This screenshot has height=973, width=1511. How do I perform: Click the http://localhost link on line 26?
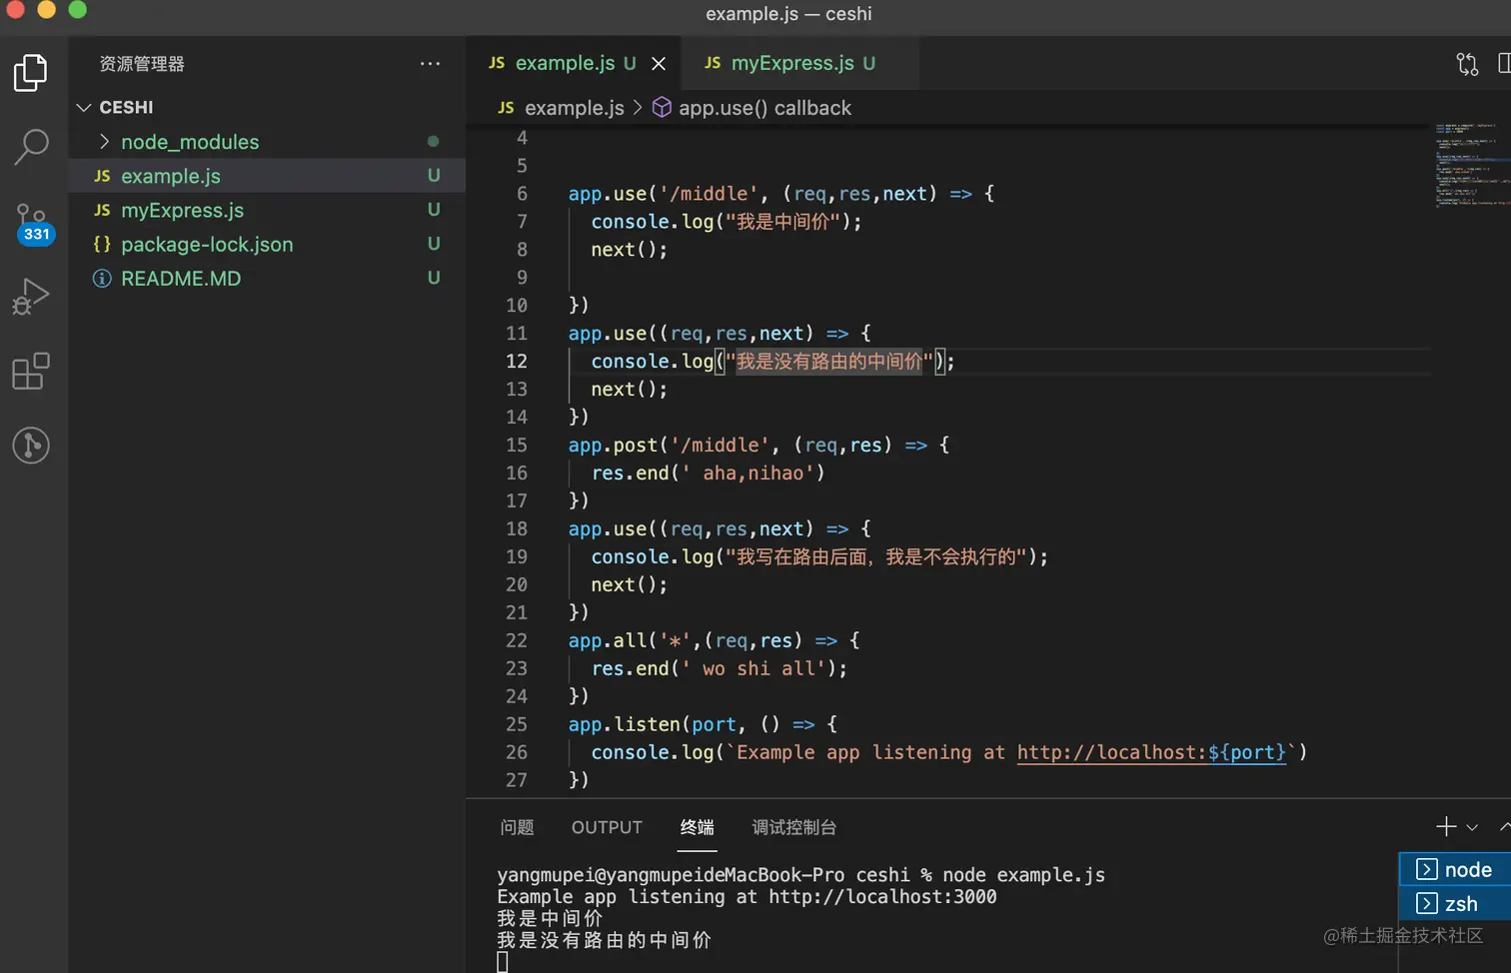coord(1151,752)
